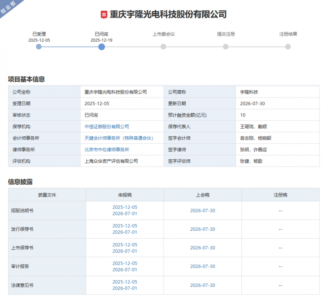Click the 上市保荐书 row label
Screen dimensions: 326x301
(22, 247)
